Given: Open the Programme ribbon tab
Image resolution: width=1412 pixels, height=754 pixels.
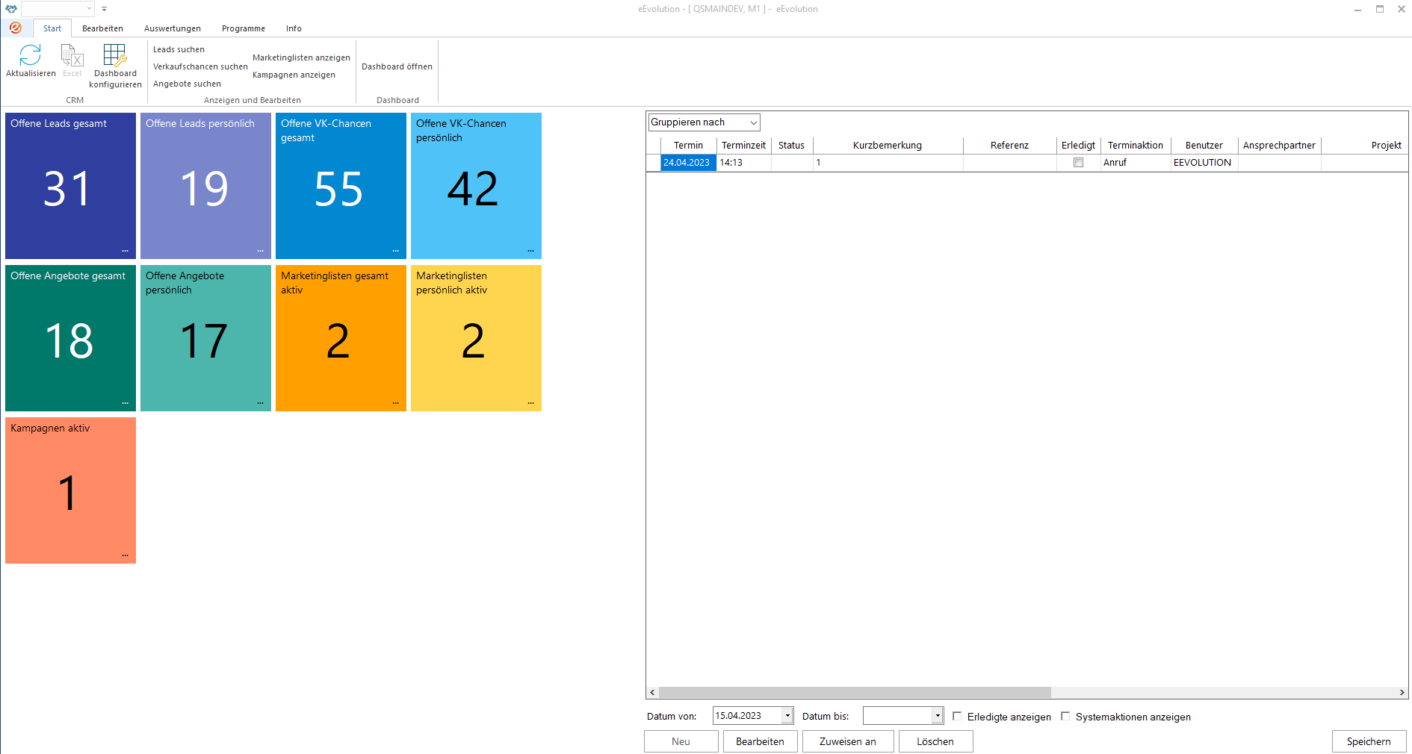Looking at the screenshot, I should [244, 28].
